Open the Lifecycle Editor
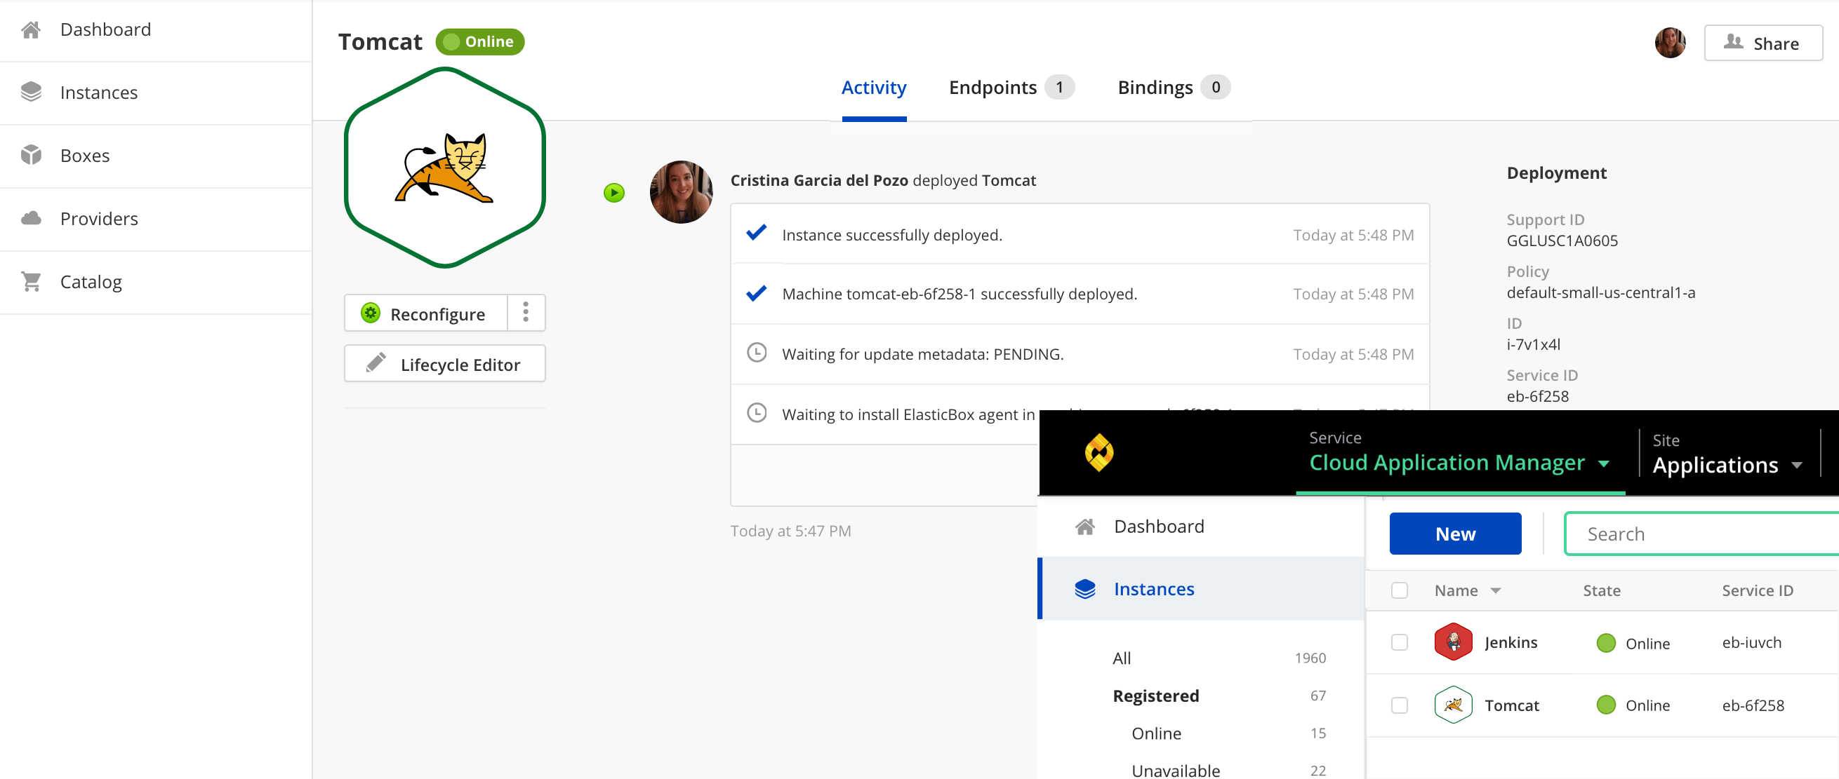The width and height of the screenshot is (1839, 779). [445, 364]
